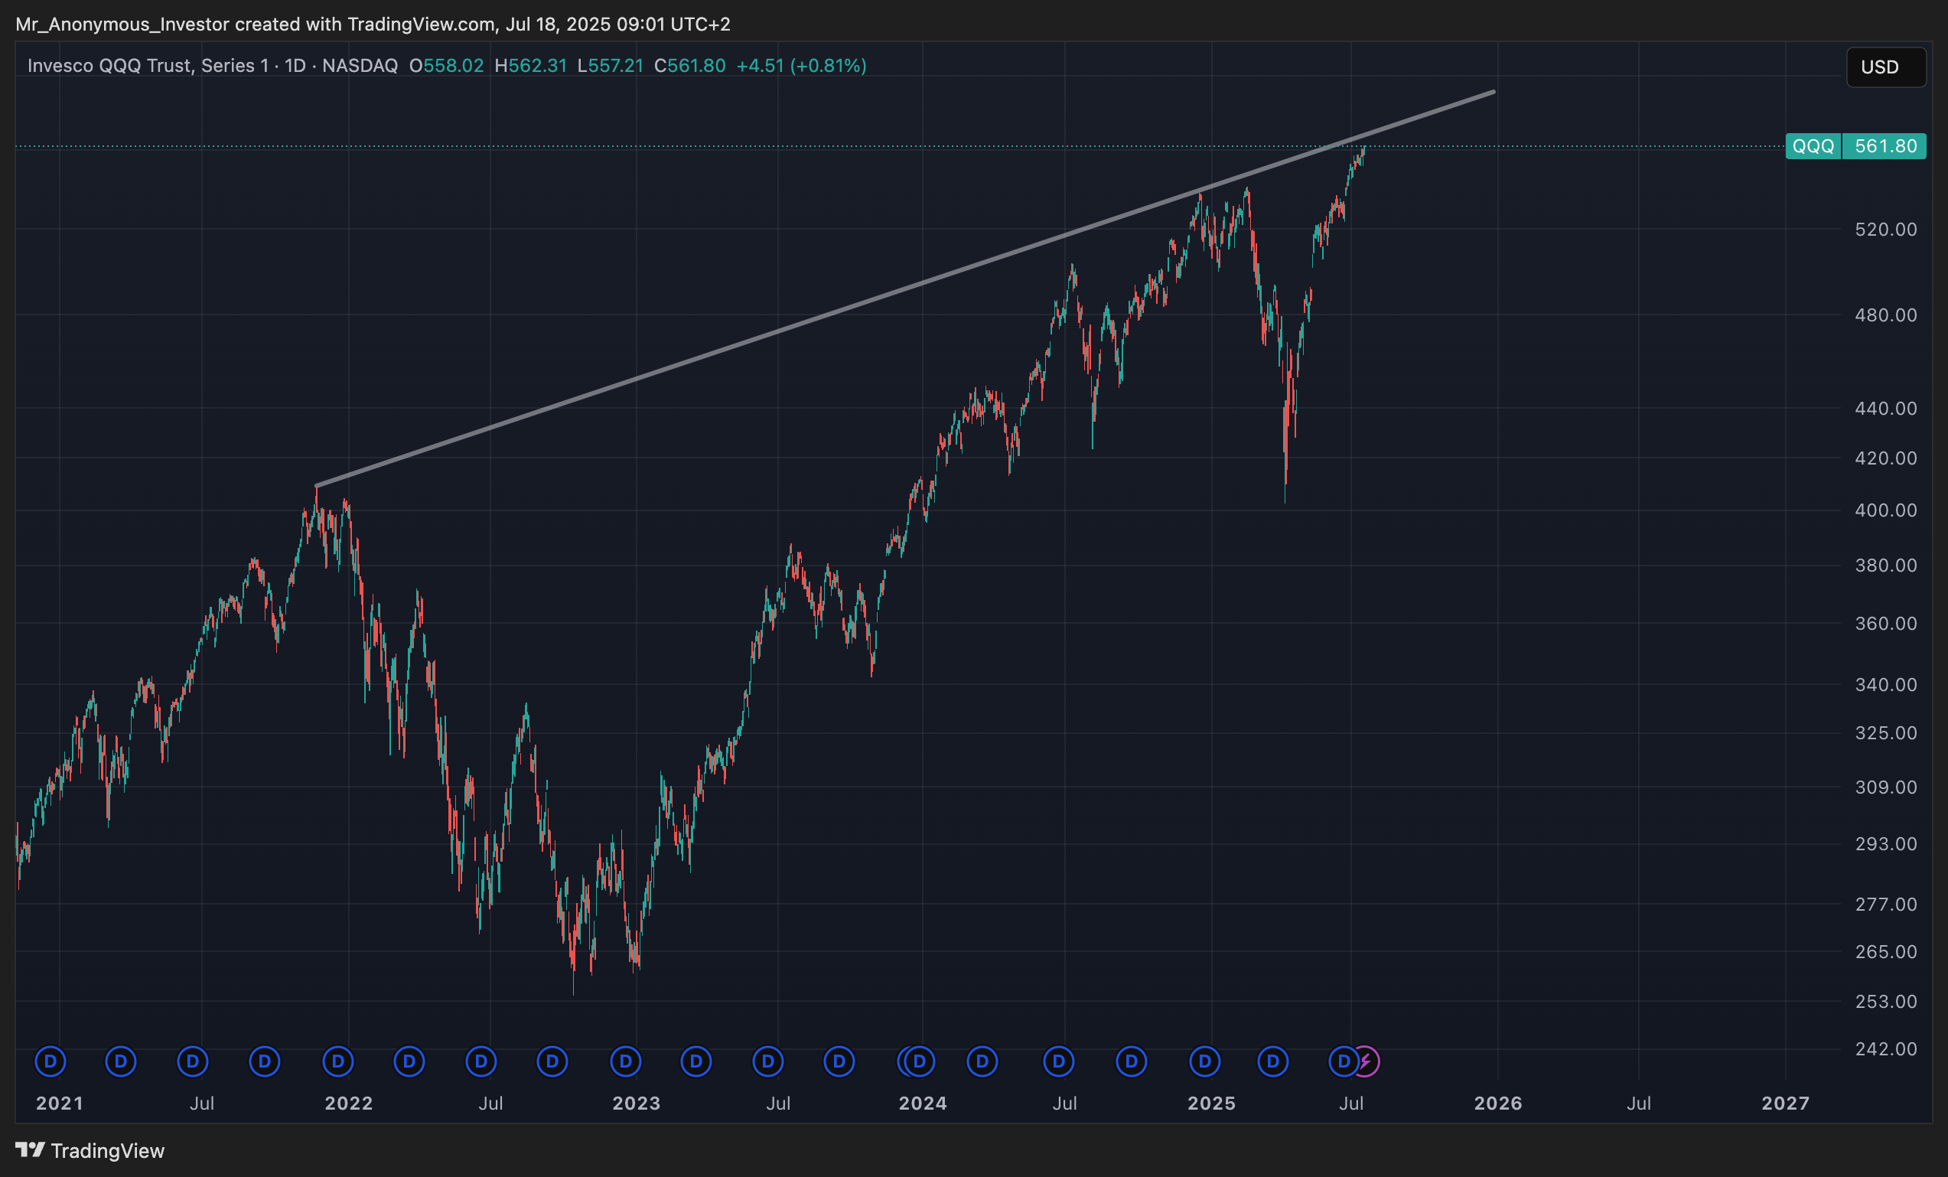
Task: Open the March 2025 dividend D marker
Action: click(x=1274, y=1061)
